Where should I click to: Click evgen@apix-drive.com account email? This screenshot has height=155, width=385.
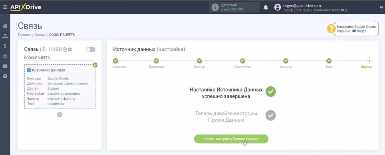pyautogui.click(x=302, y=5)
